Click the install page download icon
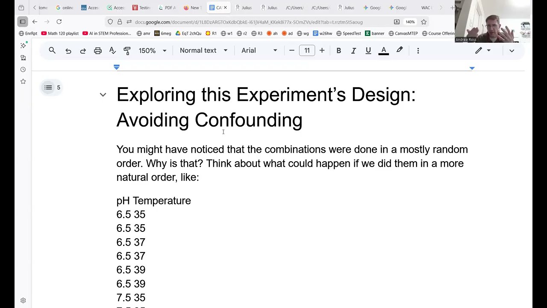This screenshot has width=547, height=308. click(x=397, y=22)
